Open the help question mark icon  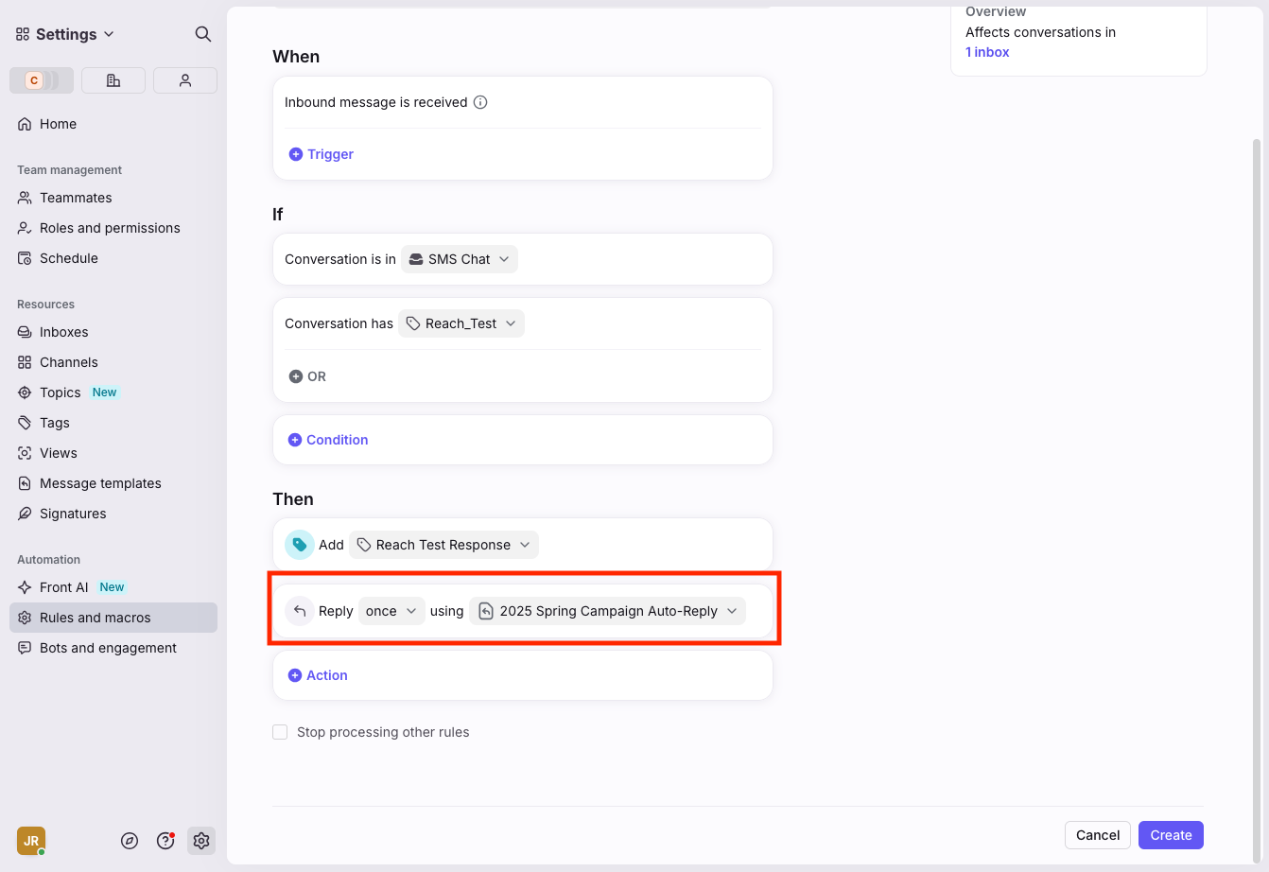tap(165, 841)
